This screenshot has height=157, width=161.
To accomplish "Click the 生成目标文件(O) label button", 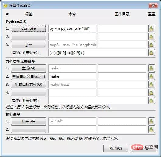I will 29,85.
